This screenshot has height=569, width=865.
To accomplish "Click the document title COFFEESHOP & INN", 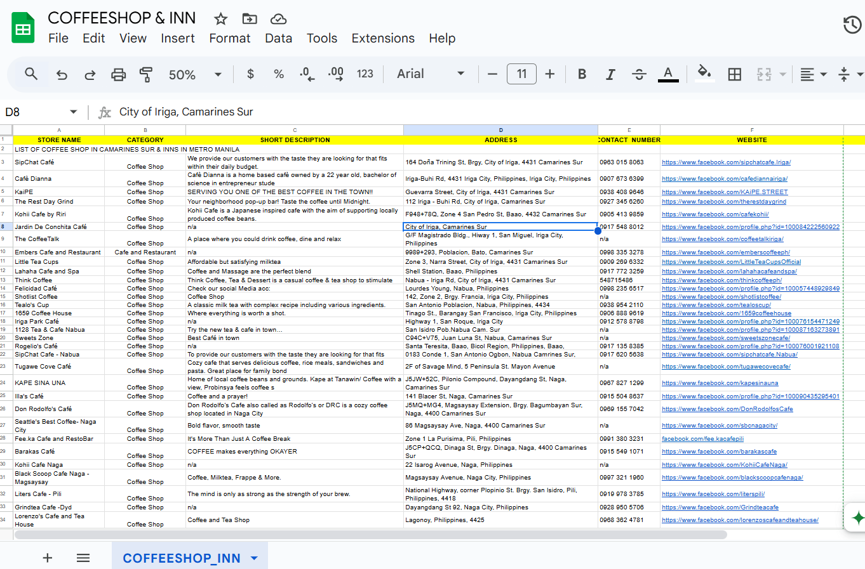I will coord(122,18).
